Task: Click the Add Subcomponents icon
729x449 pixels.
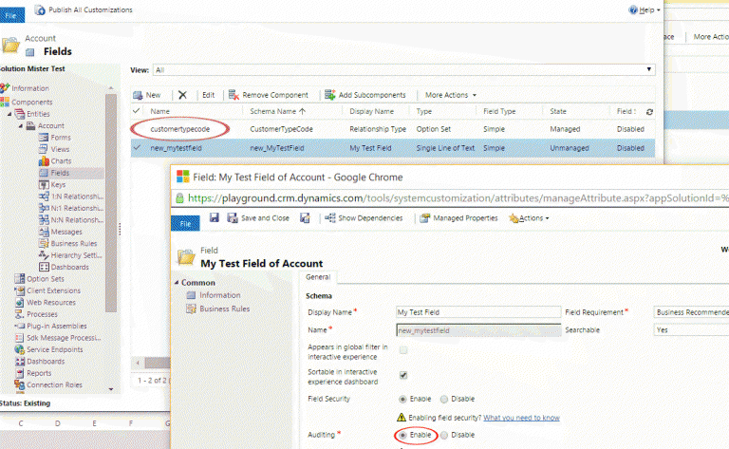Action: click(329, 95)
